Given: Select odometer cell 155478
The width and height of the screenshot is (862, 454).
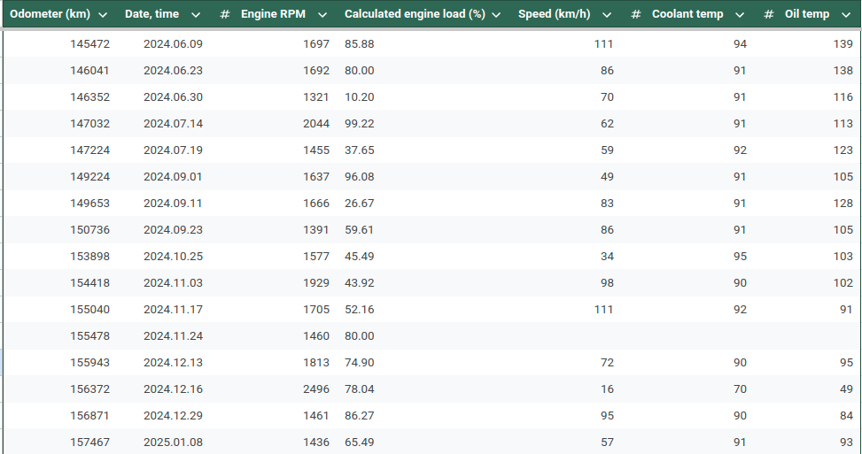Looking at the screenshot, I should 89,336.
